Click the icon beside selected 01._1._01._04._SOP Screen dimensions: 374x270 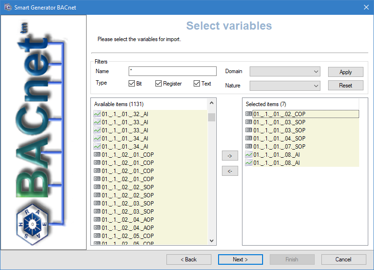248,138
